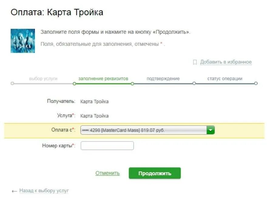Click the Получатель value Карта Тройка

(94, 102)
